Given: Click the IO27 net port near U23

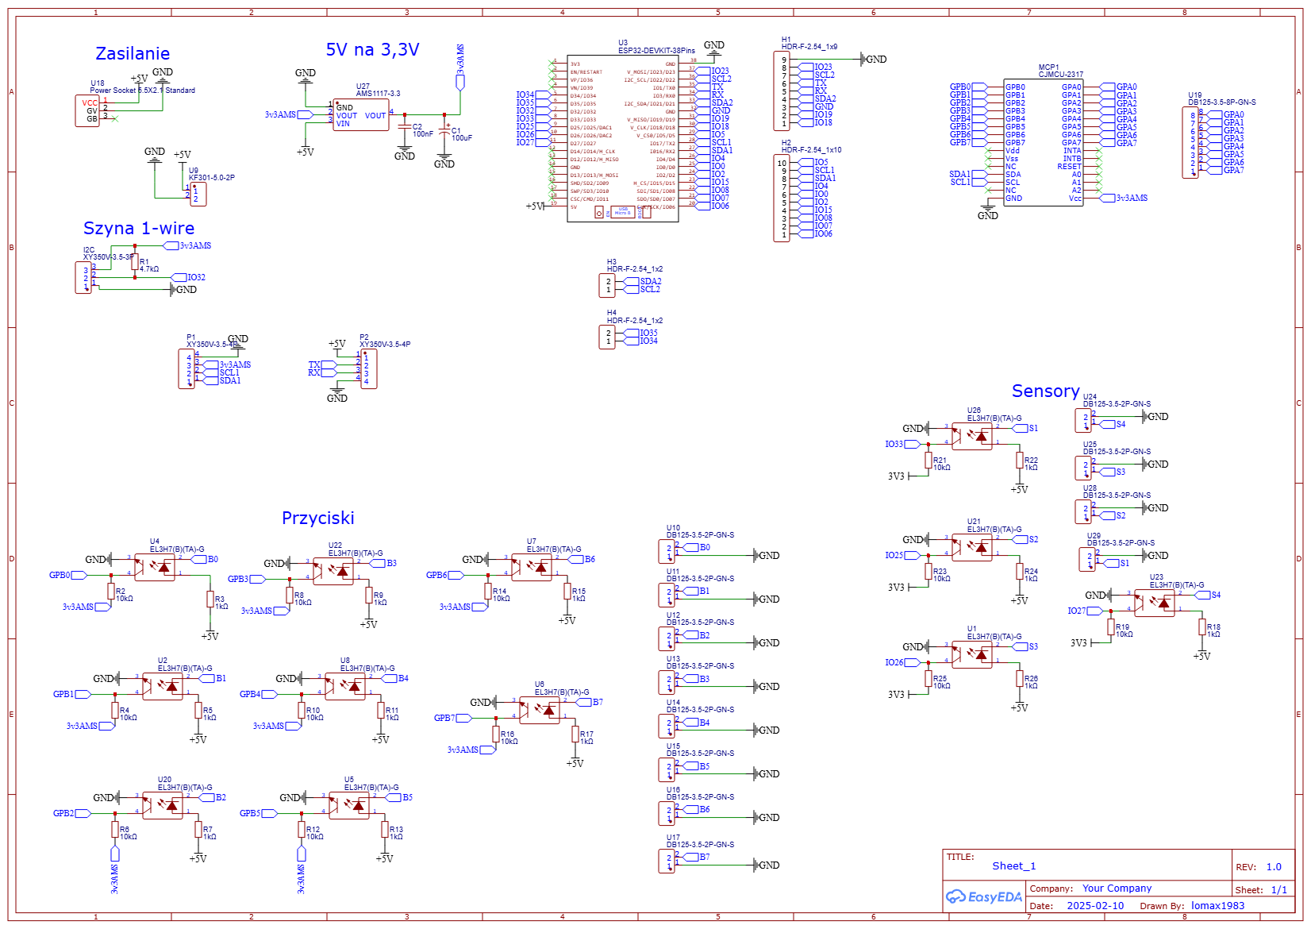Looking at the screenshot, I should [x=1085, y=611].
